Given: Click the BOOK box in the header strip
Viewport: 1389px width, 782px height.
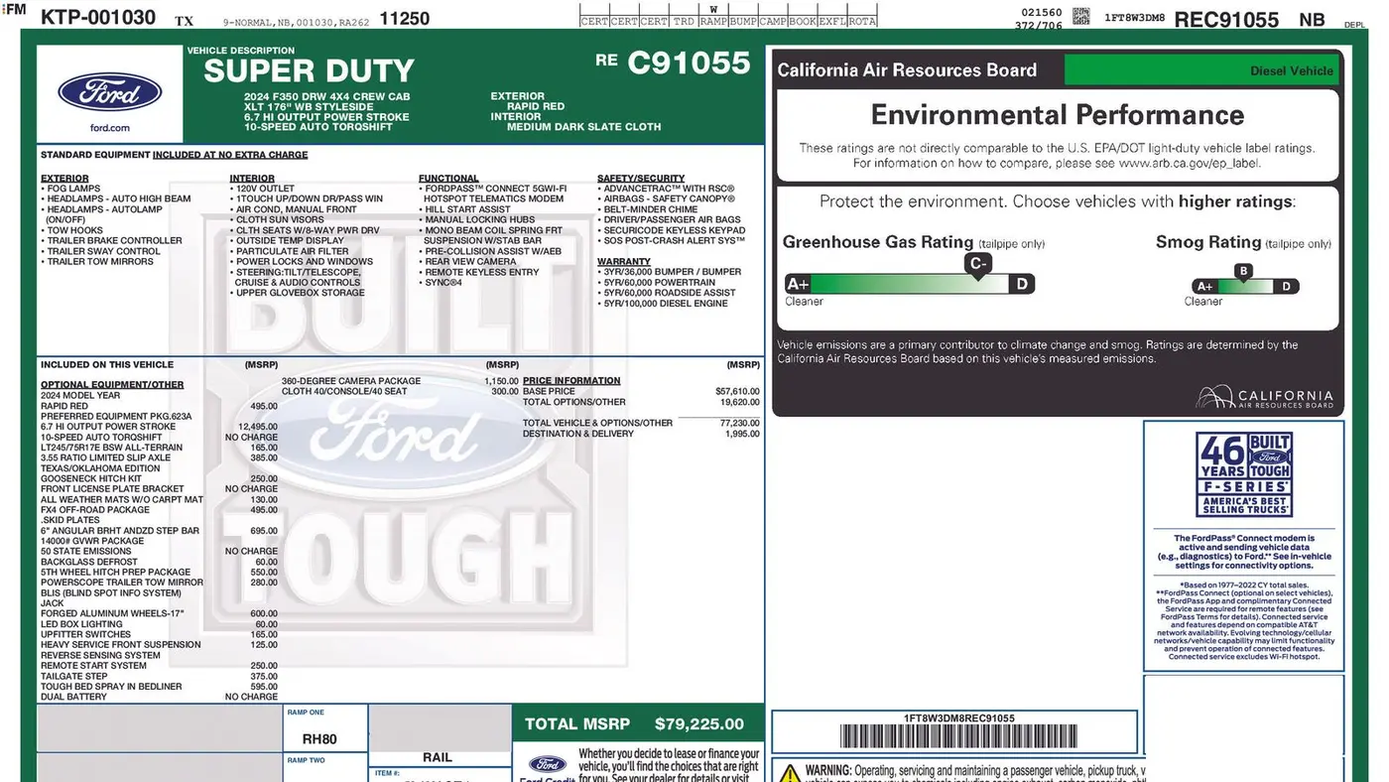Looking at the screenshot, I should (803, 21).
